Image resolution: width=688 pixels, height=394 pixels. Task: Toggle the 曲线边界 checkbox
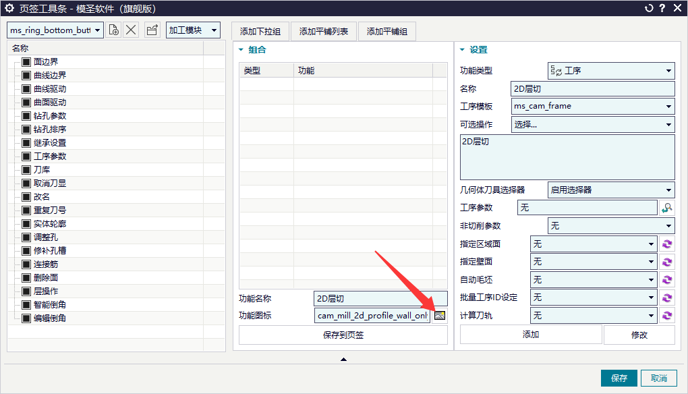click(x=26, y=76)
